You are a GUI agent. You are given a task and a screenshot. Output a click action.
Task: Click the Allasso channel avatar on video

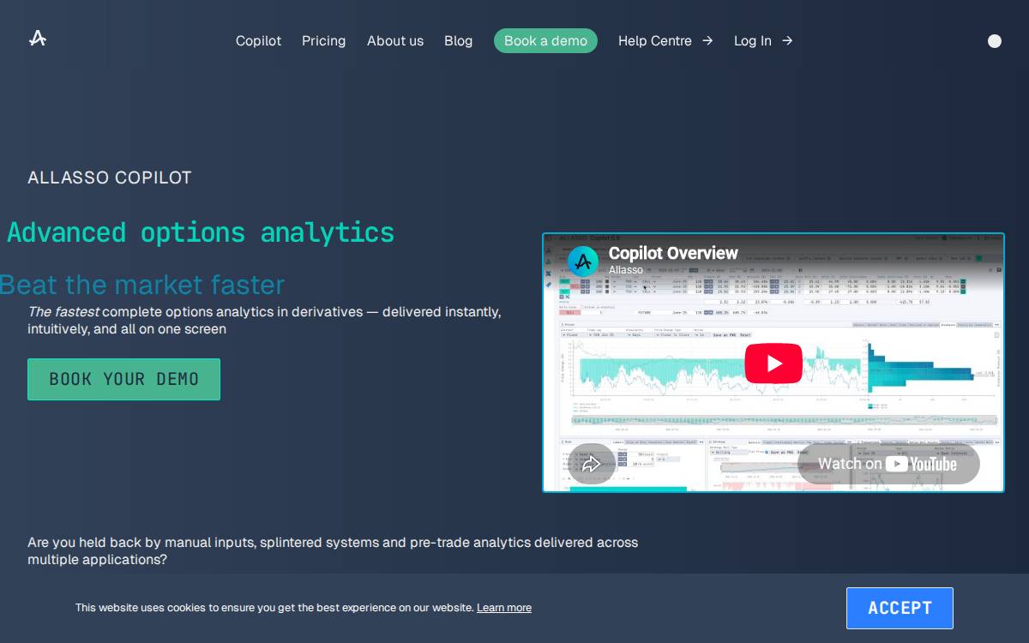point(583,261)
